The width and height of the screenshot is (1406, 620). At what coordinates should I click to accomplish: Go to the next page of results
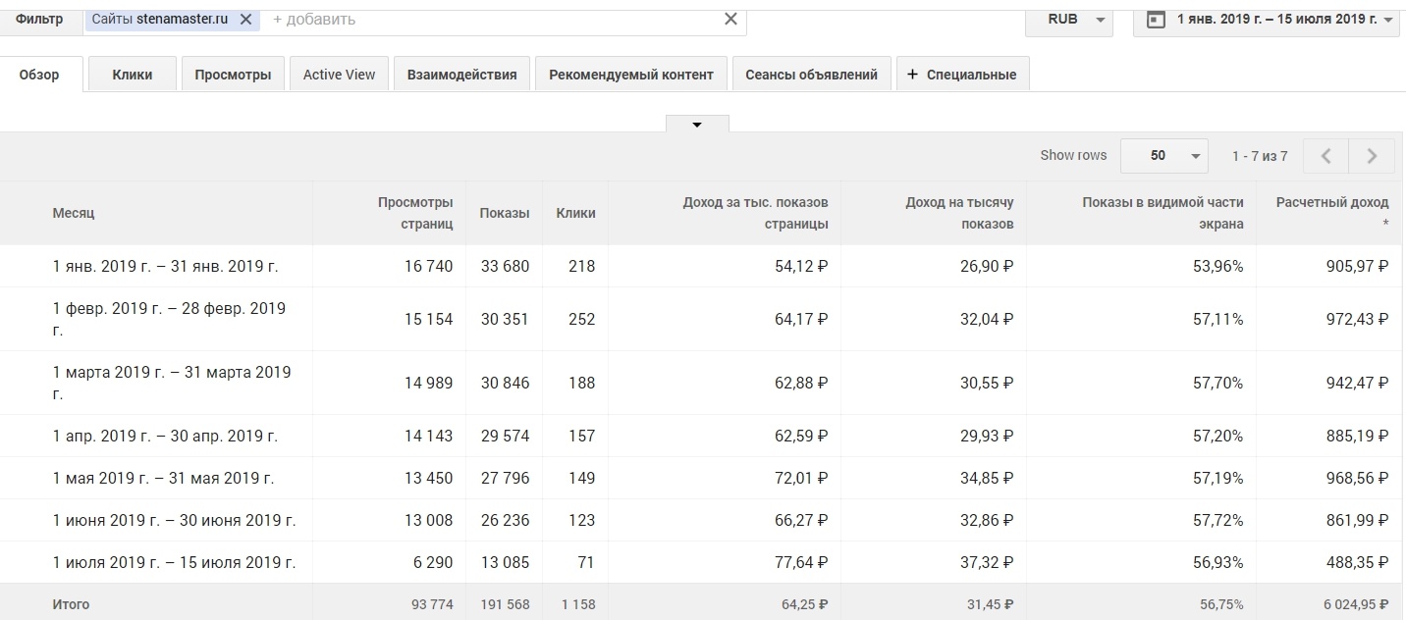point(1372,156)
